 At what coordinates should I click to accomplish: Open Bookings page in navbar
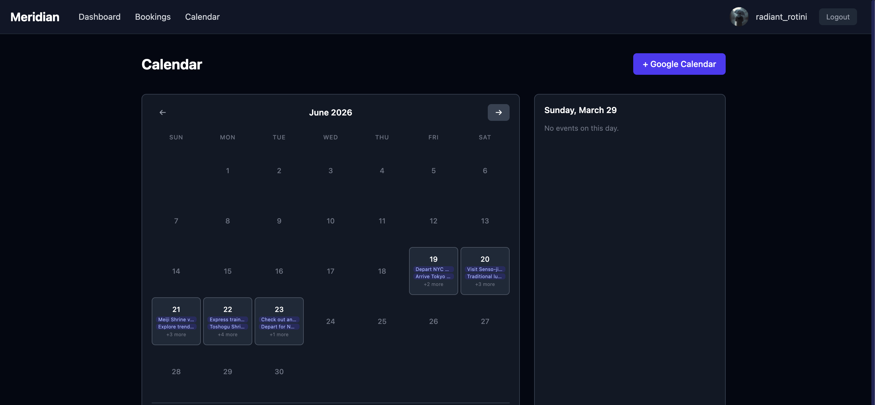[x=153, y=17]
